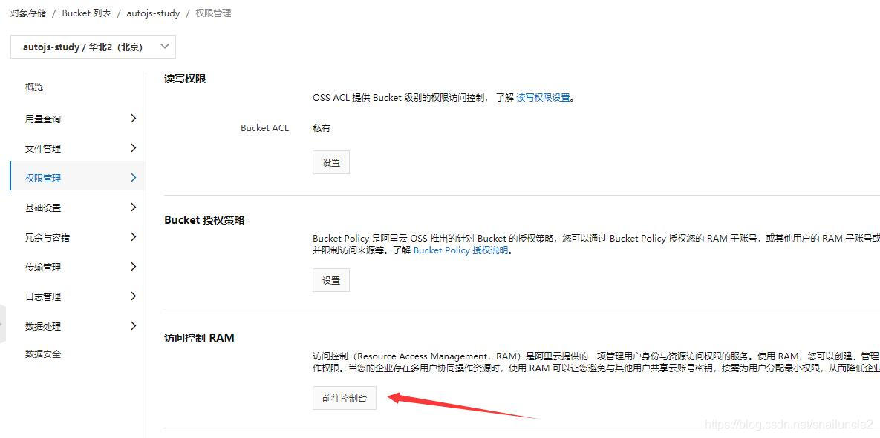Image resolution: width=880 pixels, height=438 pixels.
Task: Expand chevron next to 数据处理
Action: [x=133, y=326]
